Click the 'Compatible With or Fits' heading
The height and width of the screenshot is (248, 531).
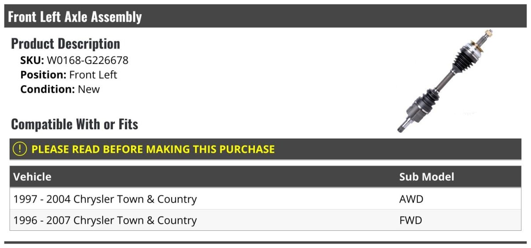74,124
